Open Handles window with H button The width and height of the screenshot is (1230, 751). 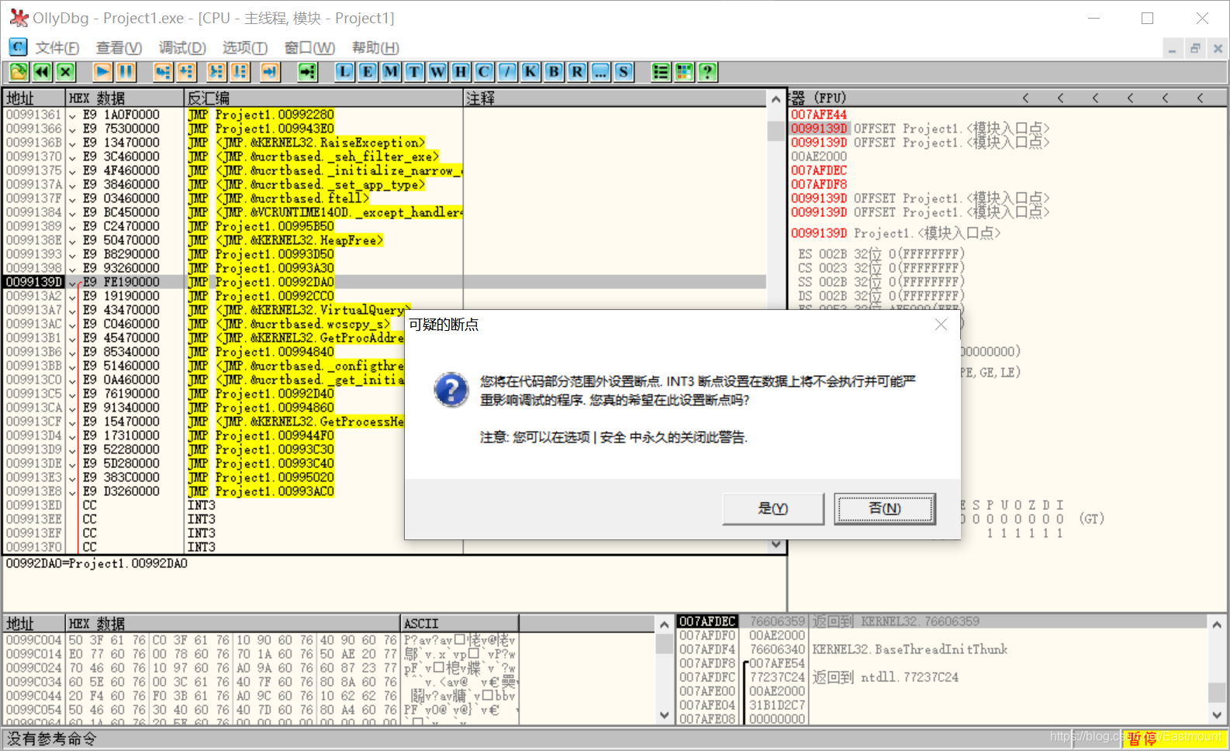[461, 72]
